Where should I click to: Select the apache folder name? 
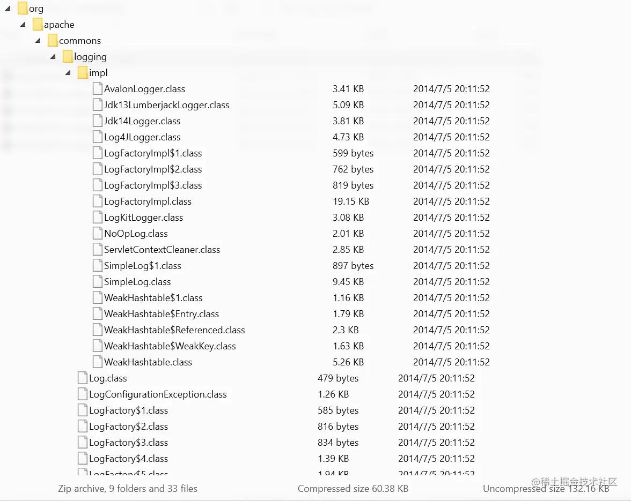click(59, 25)
